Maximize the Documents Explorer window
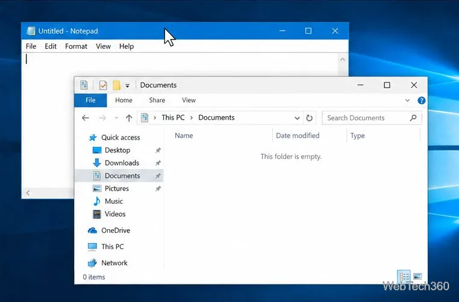The image size is (459, 302). [387, 85]
